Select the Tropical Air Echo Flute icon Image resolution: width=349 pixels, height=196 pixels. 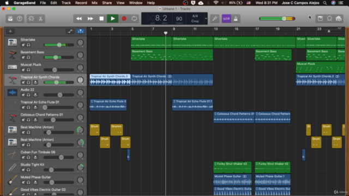pyautogui.click(x=12, y=105)
